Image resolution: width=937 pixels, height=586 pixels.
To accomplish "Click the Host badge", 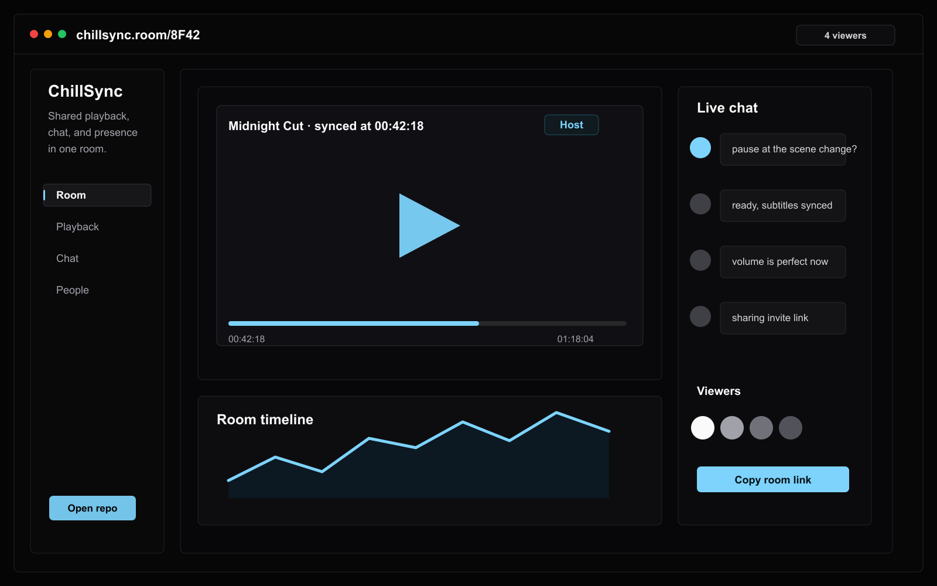I will click(572, 125).
